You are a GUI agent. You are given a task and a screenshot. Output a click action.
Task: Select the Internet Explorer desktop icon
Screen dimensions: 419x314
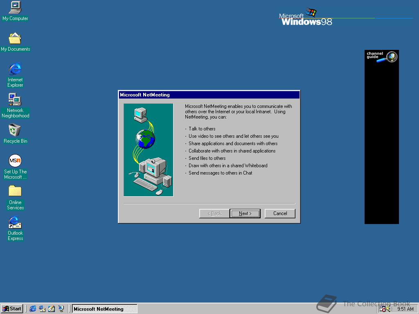[15, 75]
